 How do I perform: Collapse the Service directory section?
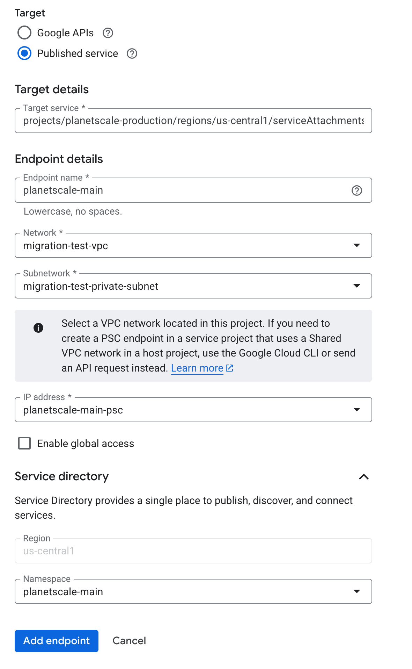(x=364, y=477)
